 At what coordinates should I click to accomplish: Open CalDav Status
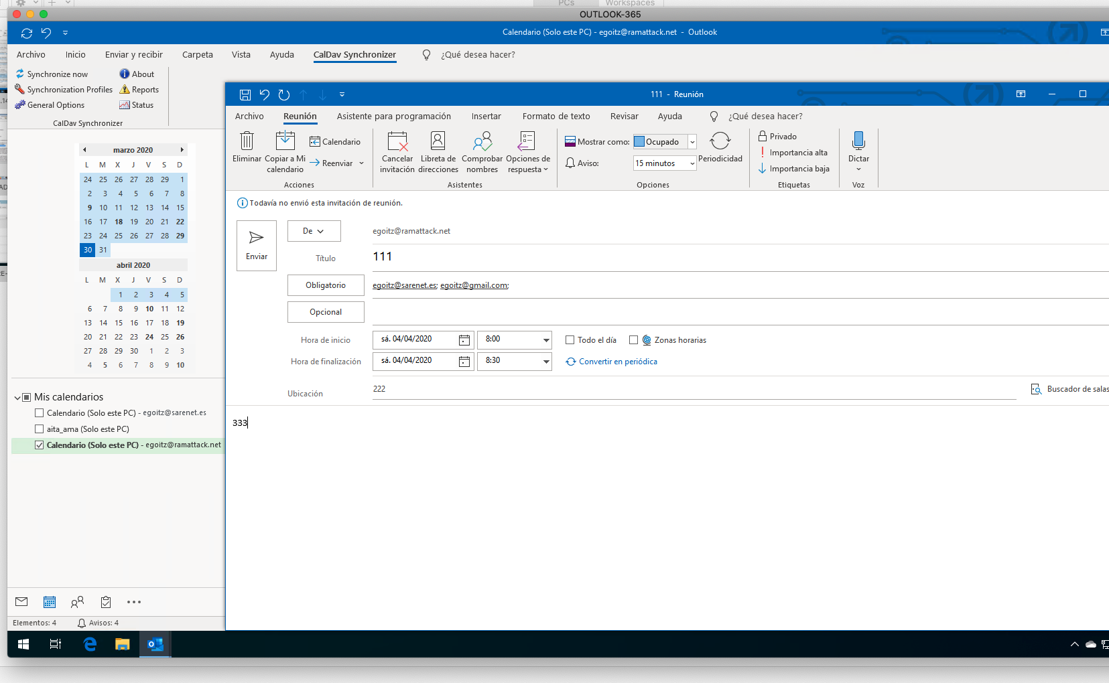click(136, 105)
